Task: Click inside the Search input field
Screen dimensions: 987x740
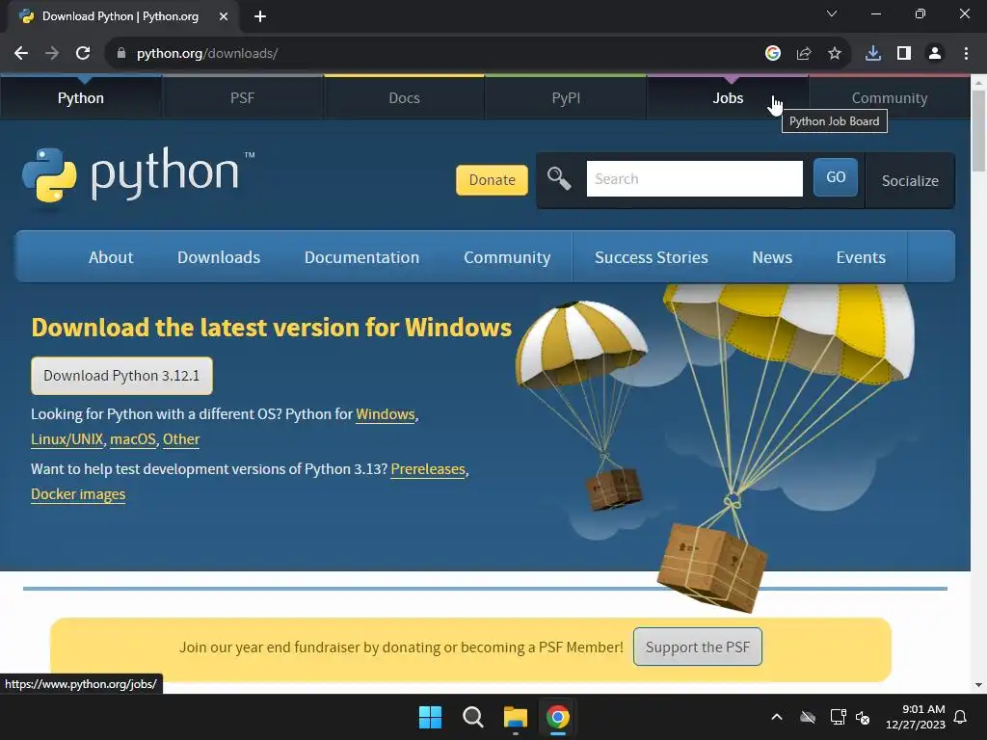Action: [694, 178]
